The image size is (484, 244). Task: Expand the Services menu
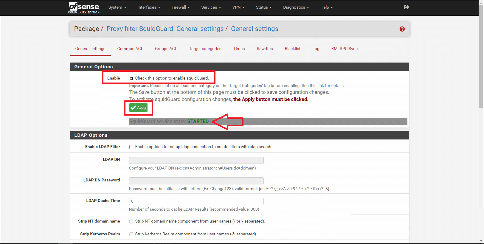[211, 7]
